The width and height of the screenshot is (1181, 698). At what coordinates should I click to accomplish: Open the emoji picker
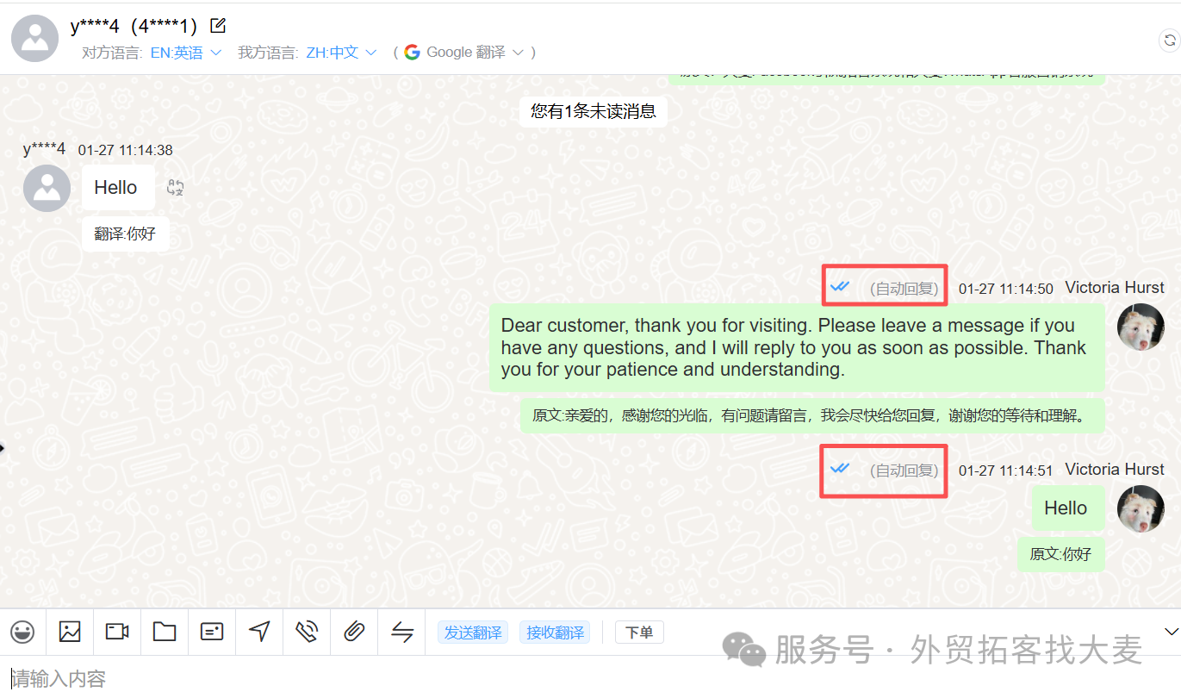pos(22,632)
